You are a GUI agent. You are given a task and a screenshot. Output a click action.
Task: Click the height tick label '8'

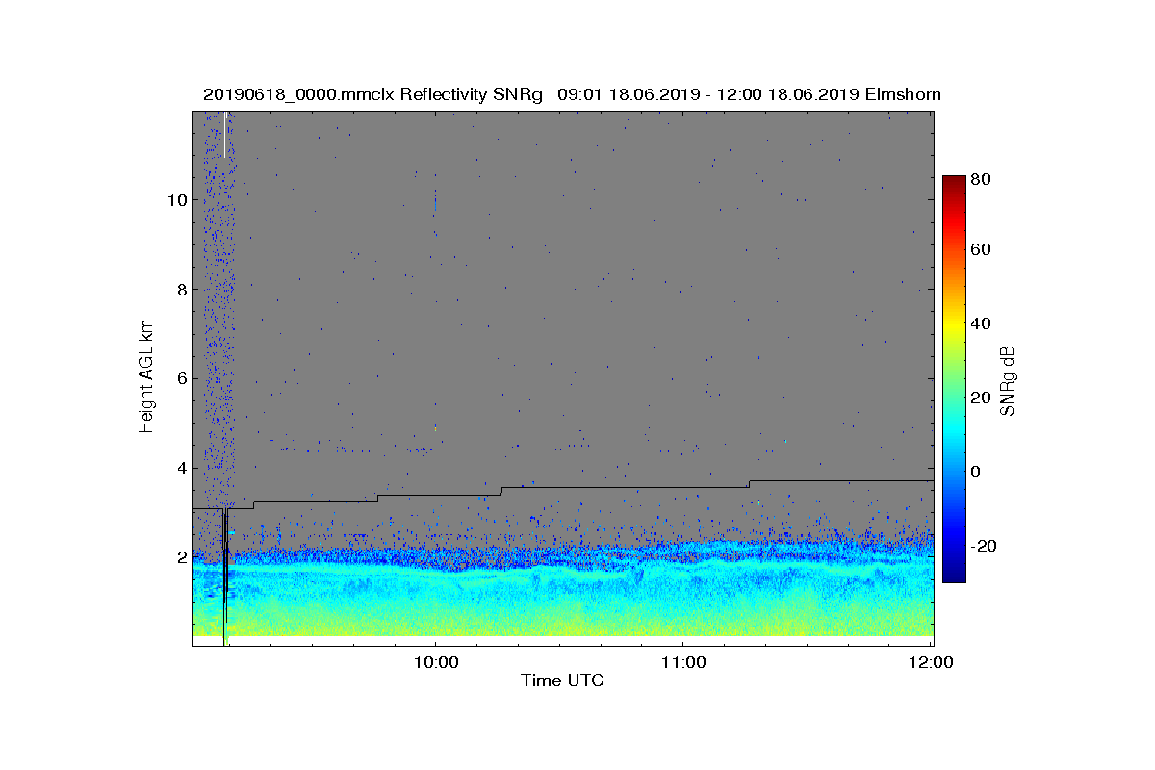point(181,290)
